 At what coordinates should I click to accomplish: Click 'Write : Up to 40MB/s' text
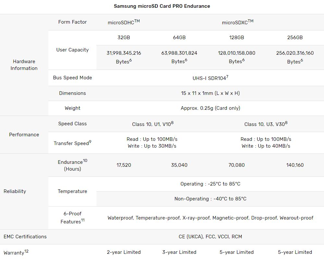pos(266,146)
